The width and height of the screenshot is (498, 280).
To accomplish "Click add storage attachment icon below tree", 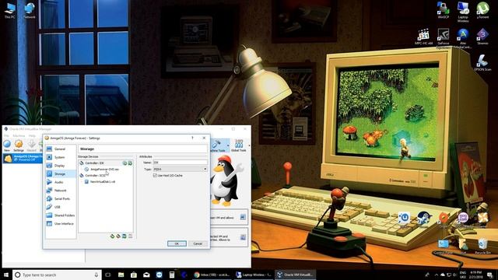I will [x=124, y=236].
